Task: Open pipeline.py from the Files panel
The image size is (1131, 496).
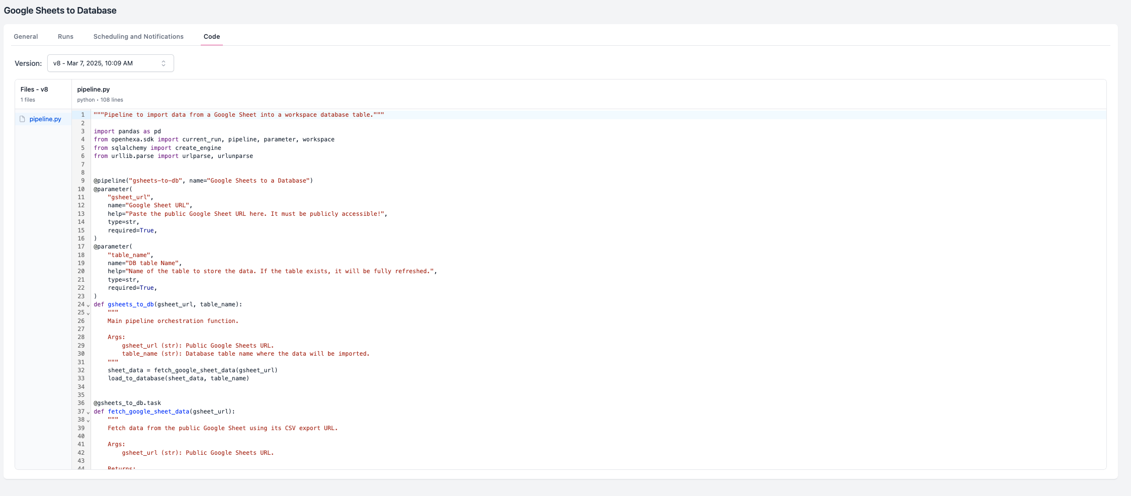Action: click(x=46, y=119)
